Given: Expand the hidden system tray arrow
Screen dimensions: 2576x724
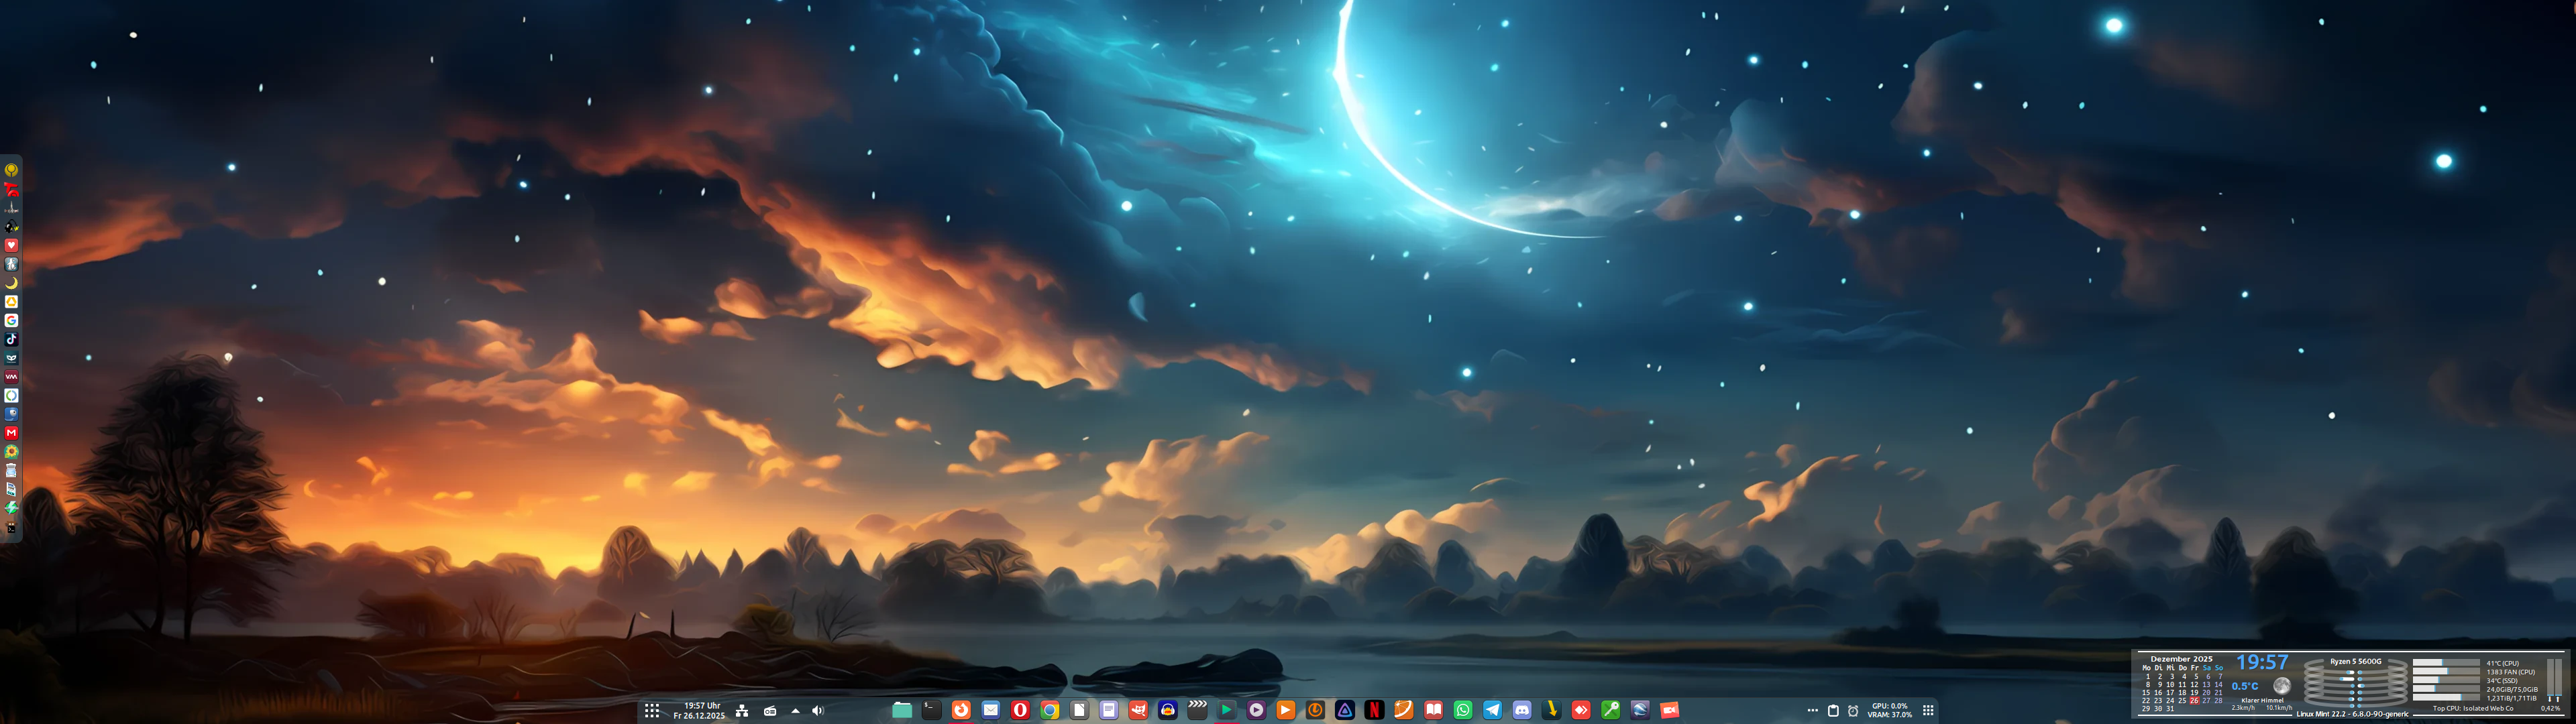Looking at the screenshot, I should click(795, 711).
